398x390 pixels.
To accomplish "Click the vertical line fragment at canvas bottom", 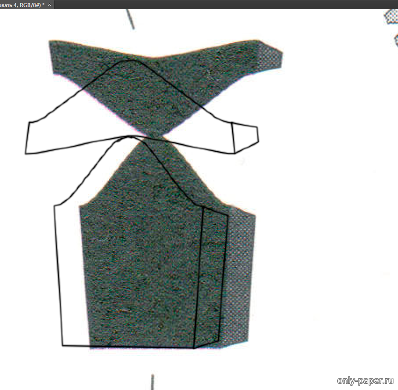I will [152, 382].
